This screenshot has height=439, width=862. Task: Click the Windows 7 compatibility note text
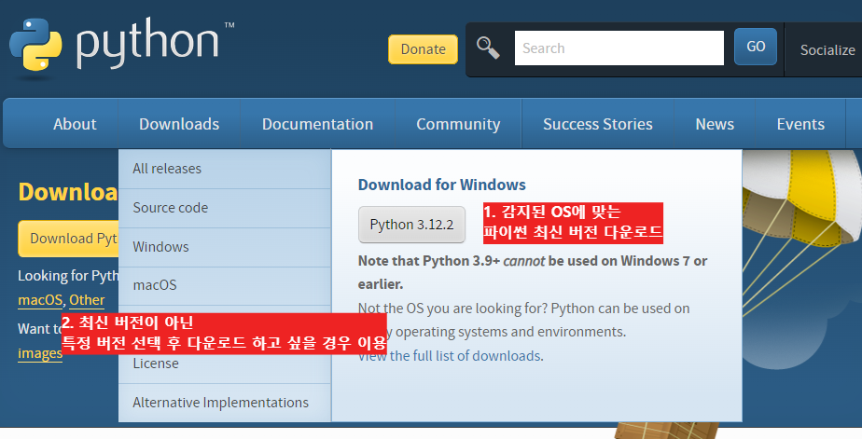tap(532, 272)
